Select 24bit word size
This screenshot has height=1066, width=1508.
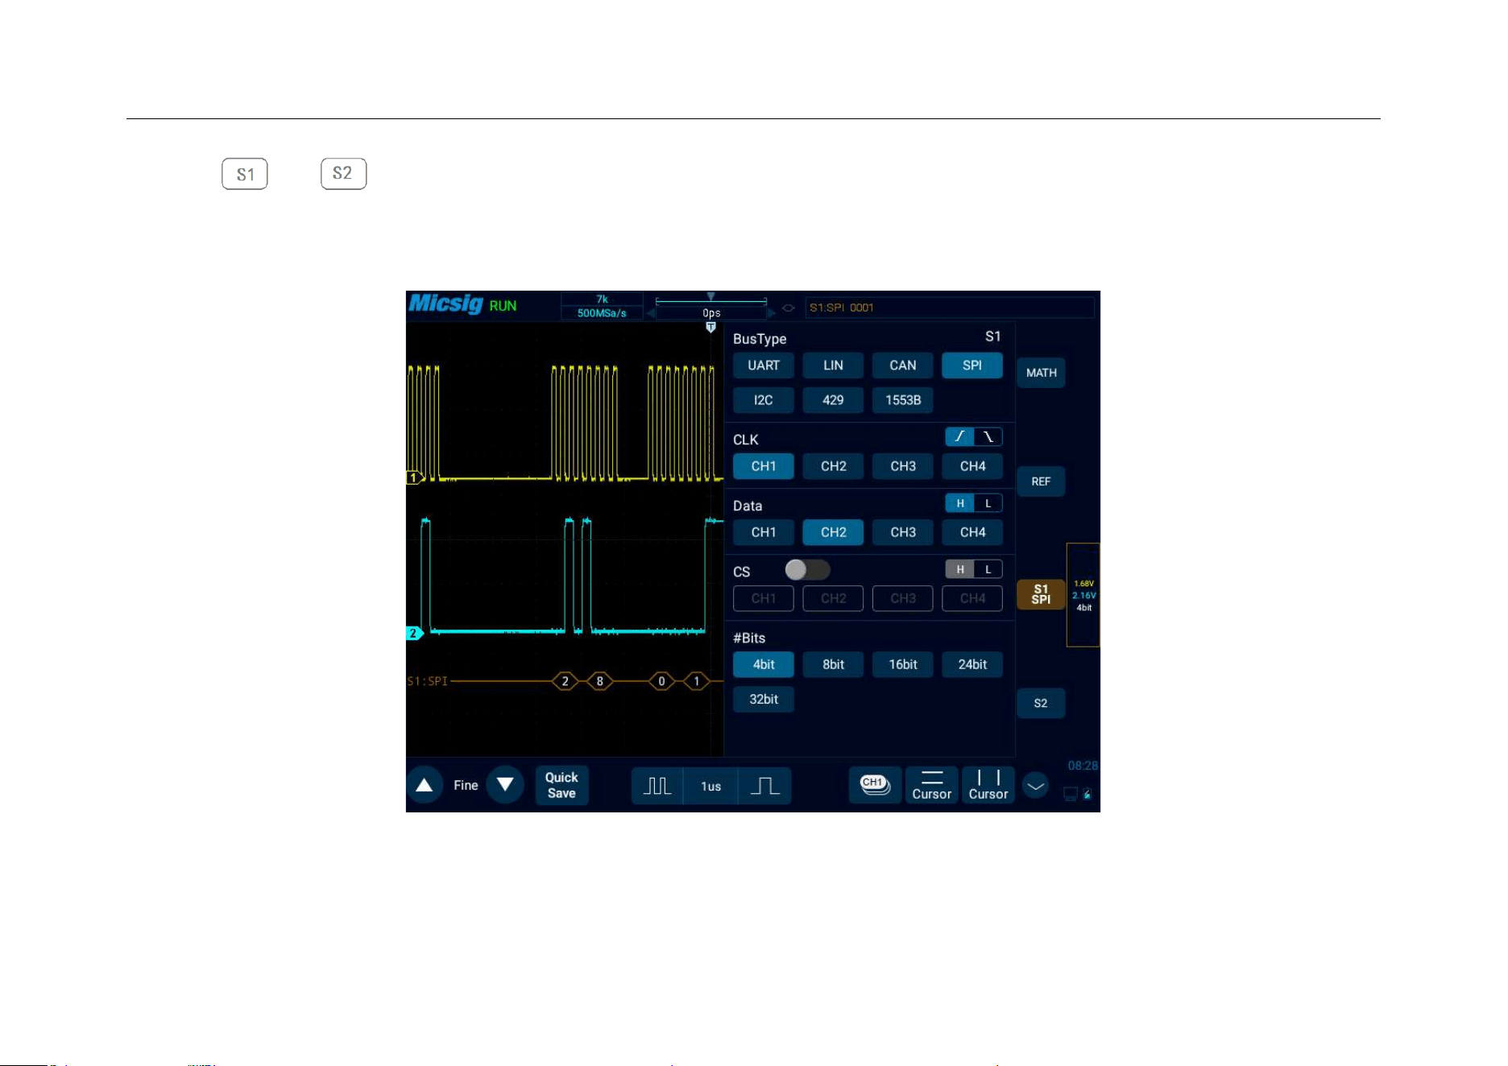click(972, 664)
